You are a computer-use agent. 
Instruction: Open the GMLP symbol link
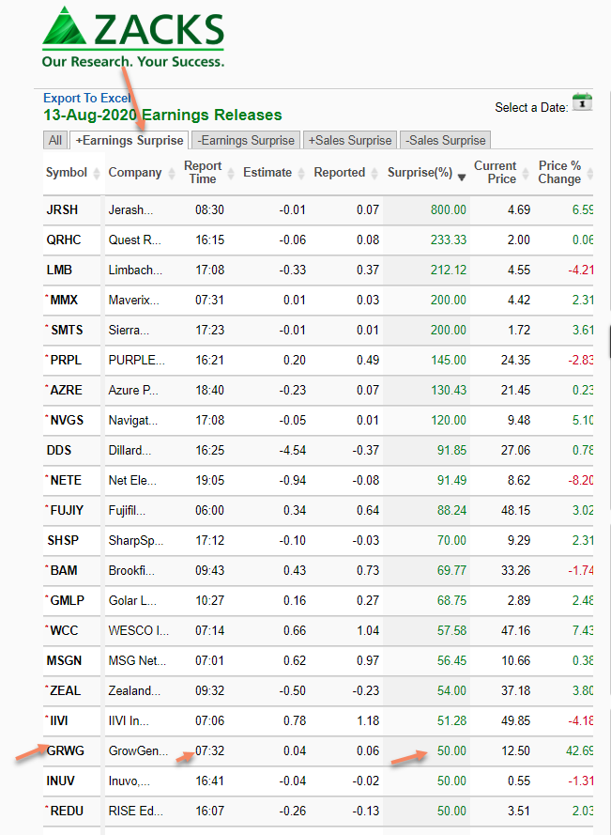[x=67, y=601]
